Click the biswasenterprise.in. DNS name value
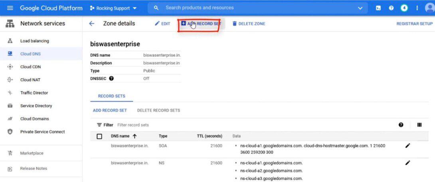This screenshot has height=182, width=435. pos(162,55)
